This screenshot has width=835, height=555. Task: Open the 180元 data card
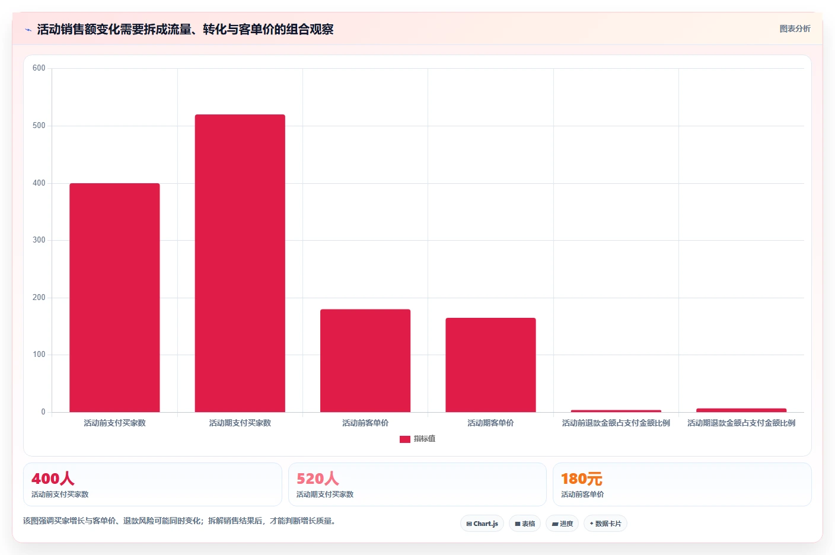point(682,484)
